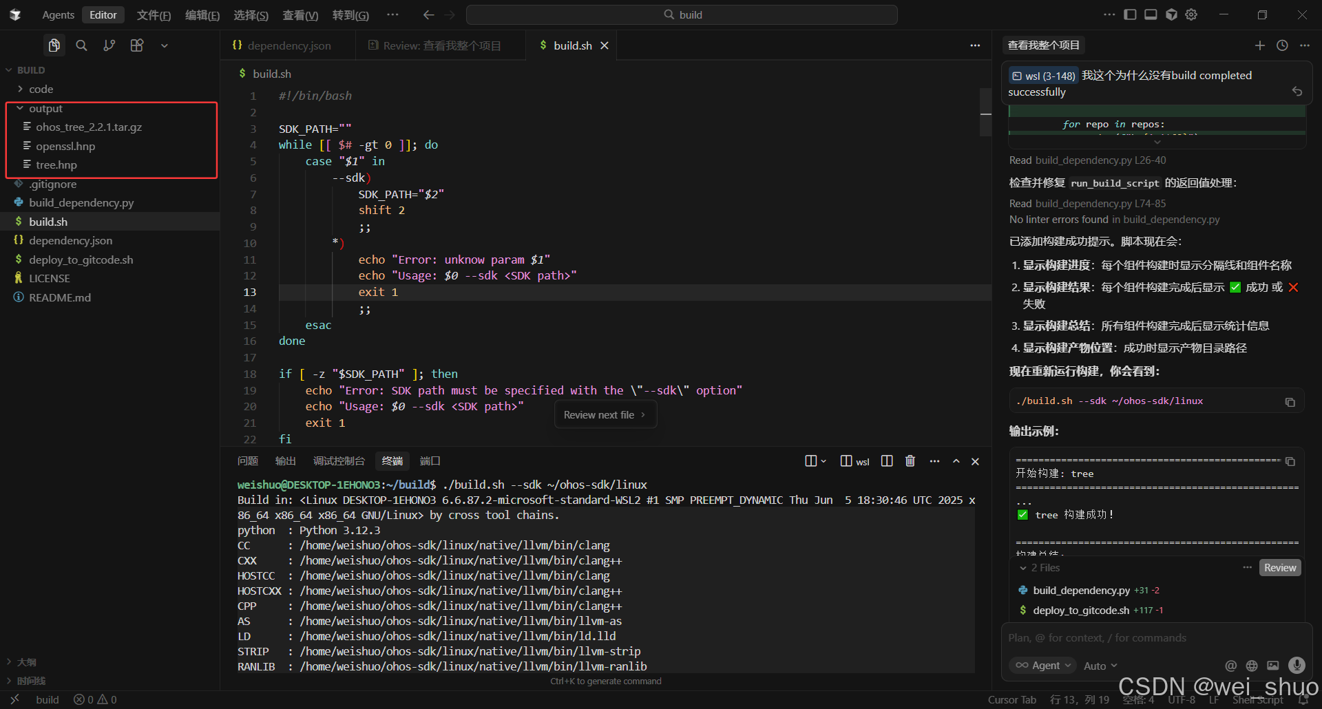
Task: Toggle bottom panel layout icon
Action: (x=1151, y=14)
